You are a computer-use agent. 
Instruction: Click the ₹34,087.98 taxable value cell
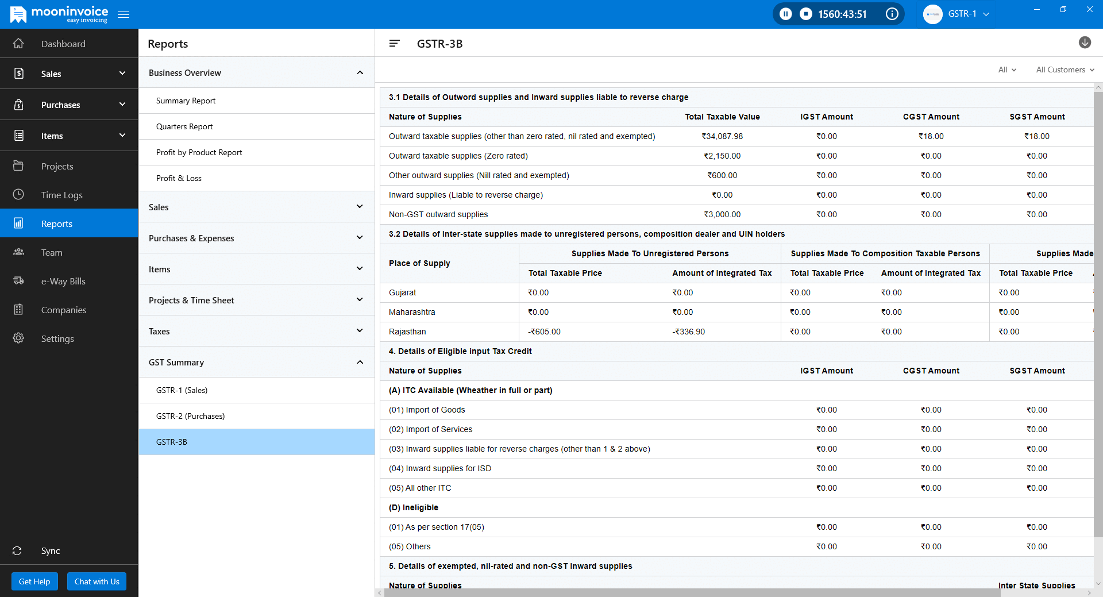pyautogui.click(x=722, y=136)
